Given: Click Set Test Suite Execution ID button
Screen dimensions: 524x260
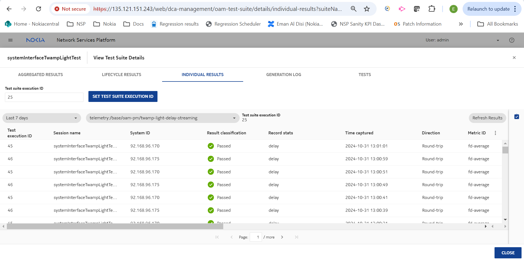Looking at the screenshot, I should click(x=123, y=96).
